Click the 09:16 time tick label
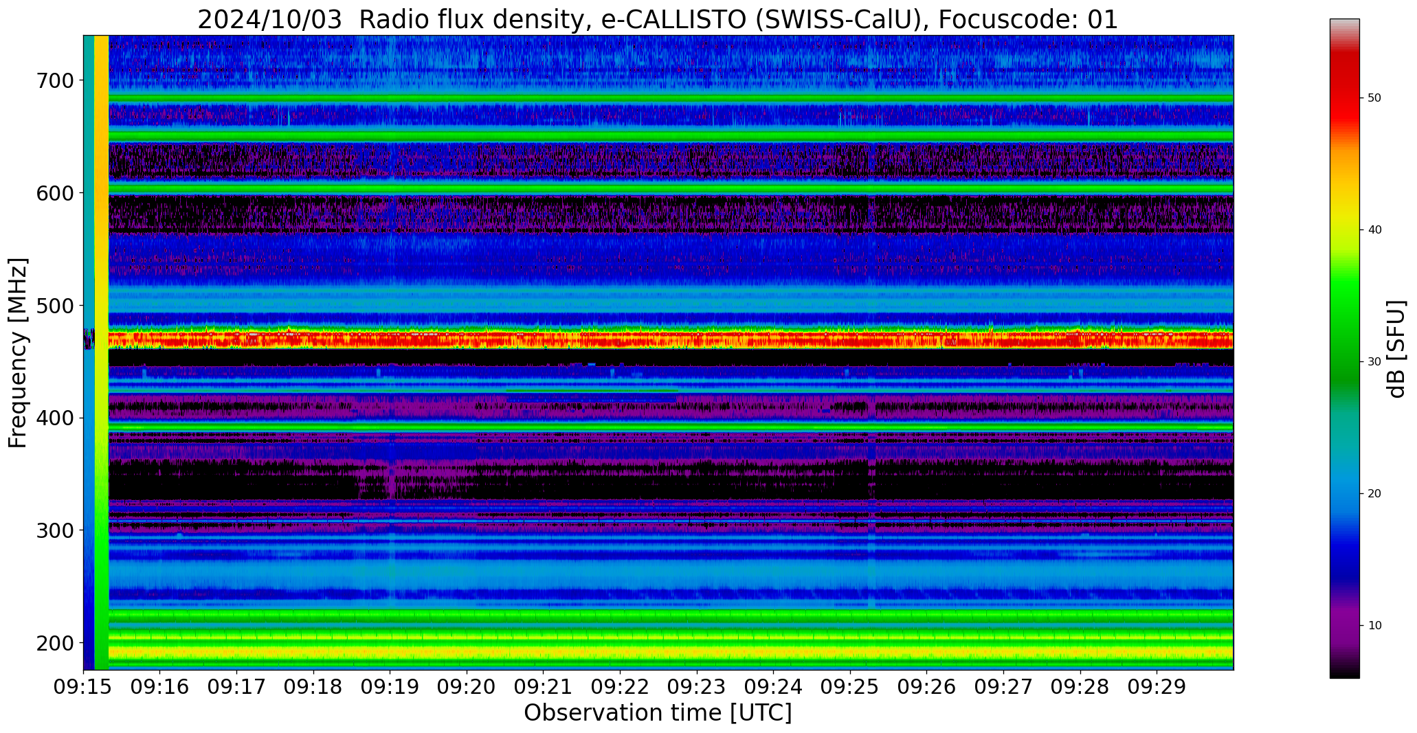The width and height of the screenshot is (1417, 733). coord(160,688)
